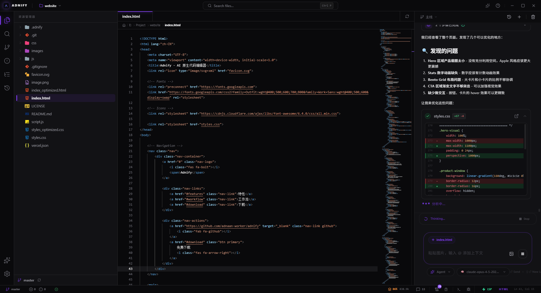This screenshot has width=541, height=293.
Task: Open the Explorer files icon in activity bar
Action: point(7,20)
